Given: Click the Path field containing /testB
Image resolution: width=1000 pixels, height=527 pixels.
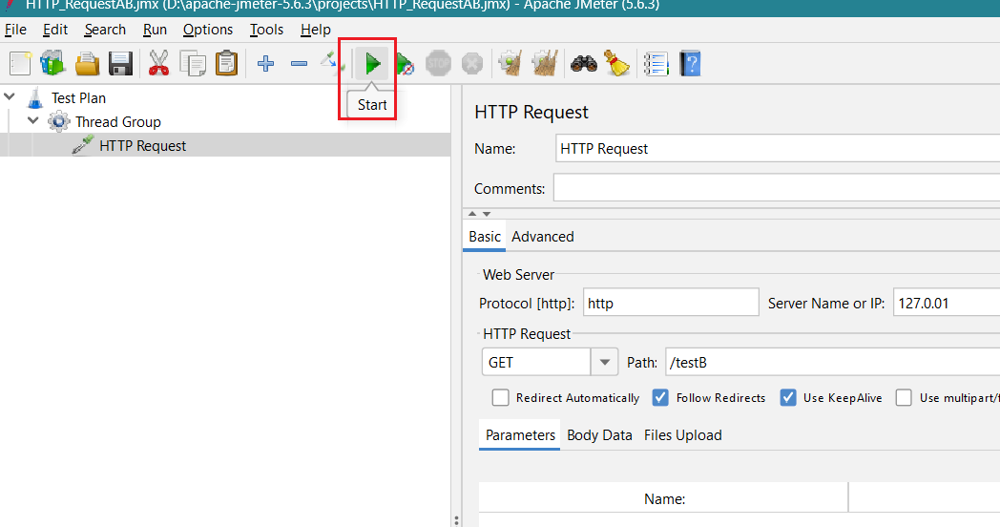Looking at the screenshot, I should pyautogui.click(x=832, y=363).
